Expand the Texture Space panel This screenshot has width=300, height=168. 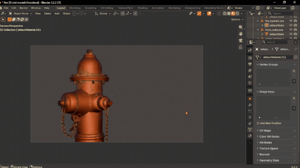click(x=258, y=148)
